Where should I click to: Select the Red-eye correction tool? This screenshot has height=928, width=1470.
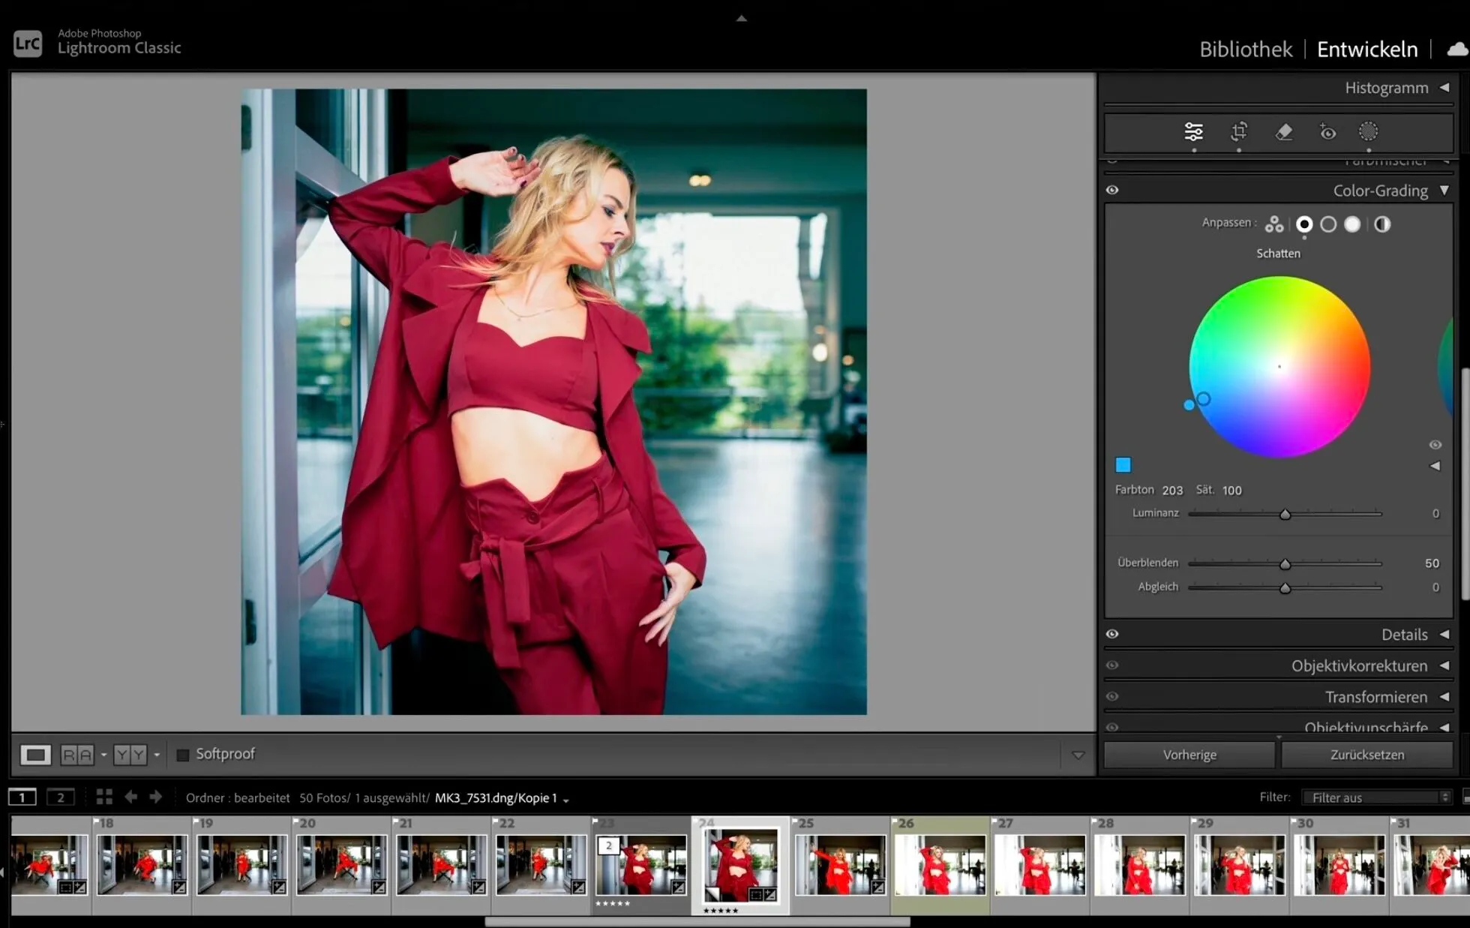[x=1328, y=132]
